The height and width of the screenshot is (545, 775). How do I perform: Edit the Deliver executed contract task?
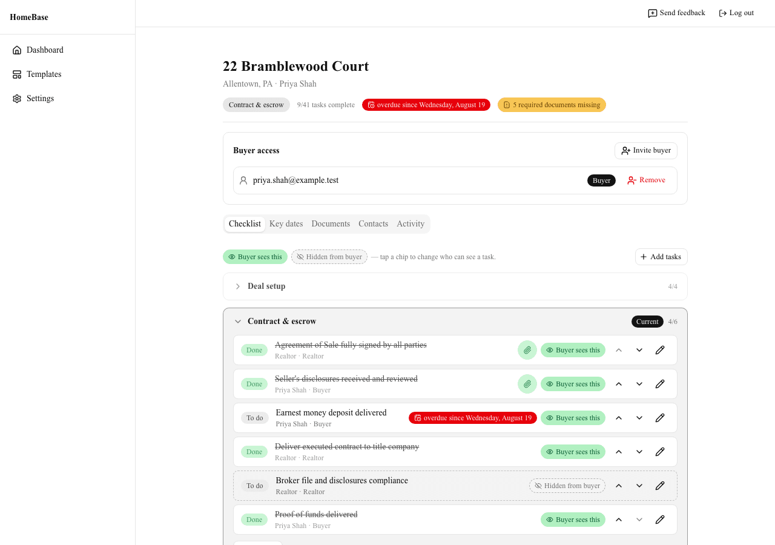coord(660,452)
